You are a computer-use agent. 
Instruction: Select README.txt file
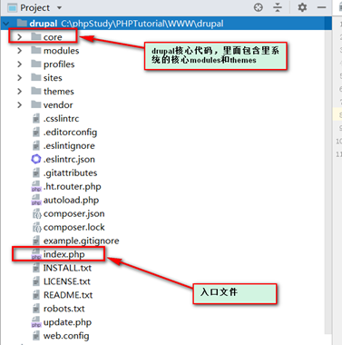[x=68, y=295]
